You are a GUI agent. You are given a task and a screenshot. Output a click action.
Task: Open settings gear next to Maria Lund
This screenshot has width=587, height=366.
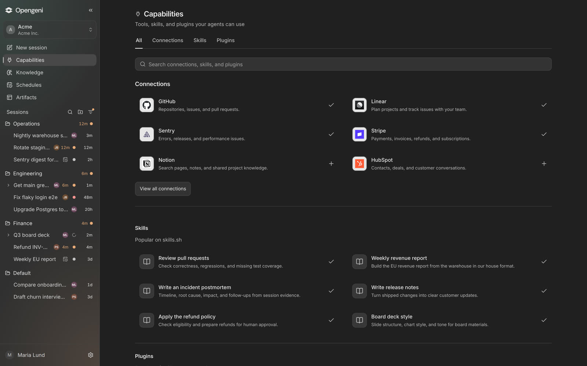(91, 355)
